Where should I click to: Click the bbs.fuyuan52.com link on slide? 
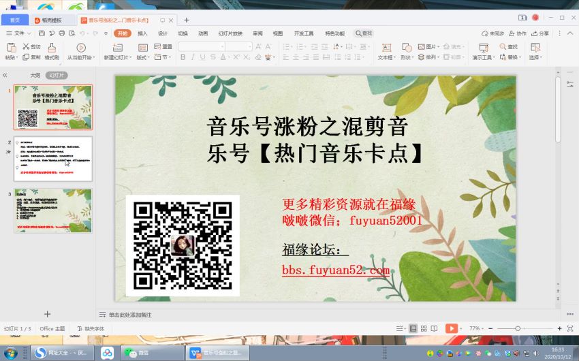[336, 270]
